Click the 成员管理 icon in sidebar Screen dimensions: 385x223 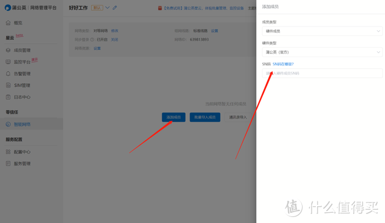coord(8,50)
